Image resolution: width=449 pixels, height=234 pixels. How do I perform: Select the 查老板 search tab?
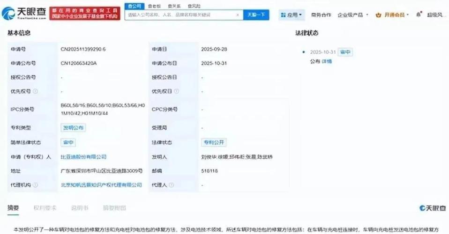coord(154,6)
